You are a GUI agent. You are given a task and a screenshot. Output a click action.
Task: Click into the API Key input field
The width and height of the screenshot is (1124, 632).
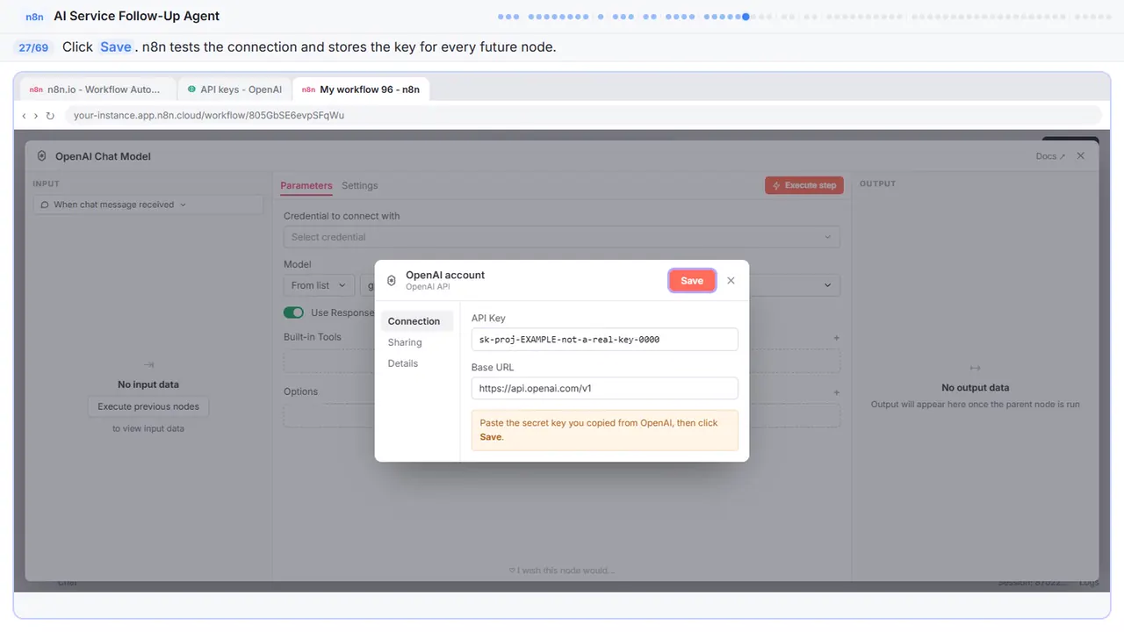(605, 339)
